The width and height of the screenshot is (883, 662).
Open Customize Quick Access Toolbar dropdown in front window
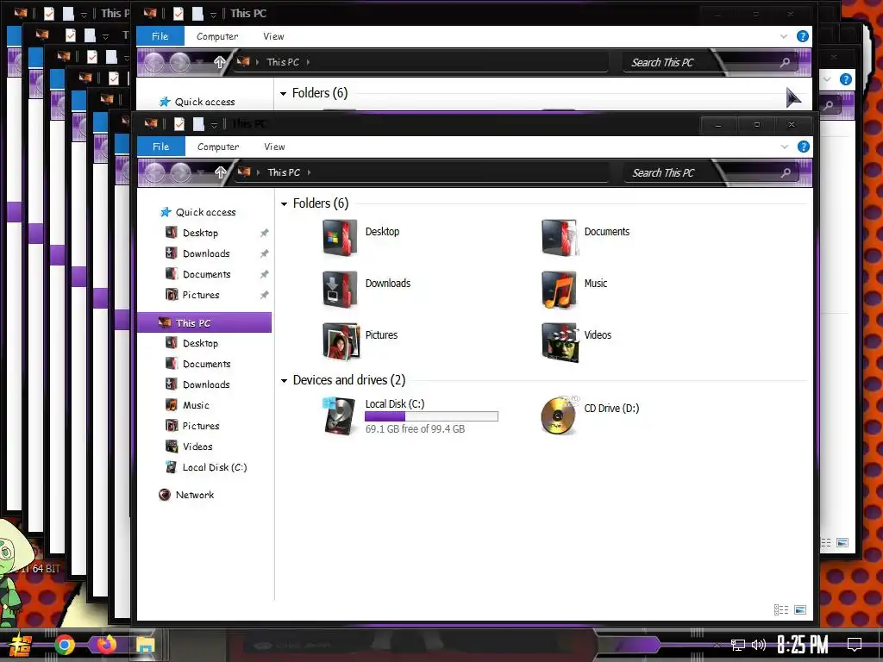coord(214,125)
